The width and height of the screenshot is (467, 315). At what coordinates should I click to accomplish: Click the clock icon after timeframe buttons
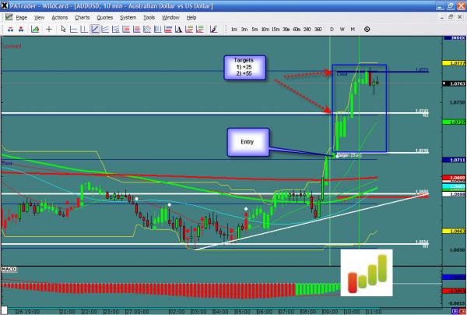click(367, 29)
